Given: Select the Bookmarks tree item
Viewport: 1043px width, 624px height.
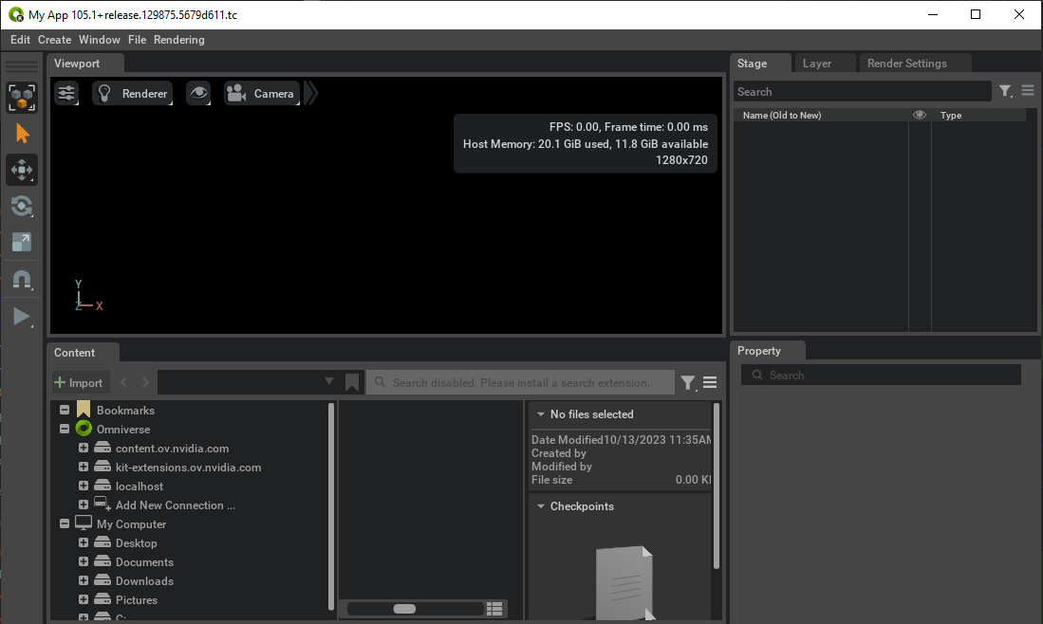Looking at the screenshot, I should [125, 410].
